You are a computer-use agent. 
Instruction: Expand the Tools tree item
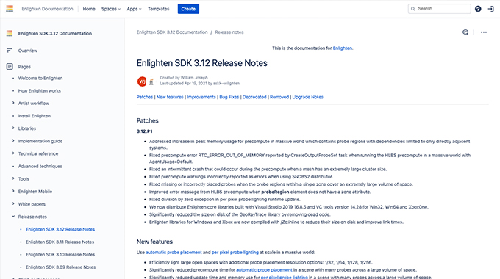[x=13, y=178]
